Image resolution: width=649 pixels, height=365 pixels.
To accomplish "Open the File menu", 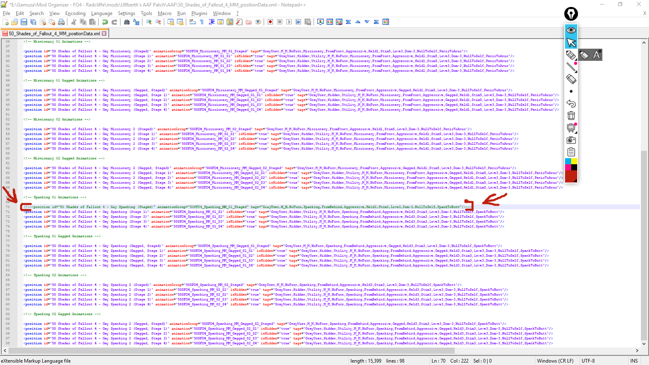I will pyautogui.click(x=6, y=13).
